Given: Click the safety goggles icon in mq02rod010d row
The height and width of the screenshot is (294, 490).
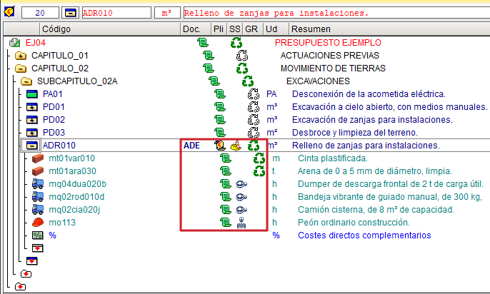Looking at the screenshot, I should (x=241, y=197).
